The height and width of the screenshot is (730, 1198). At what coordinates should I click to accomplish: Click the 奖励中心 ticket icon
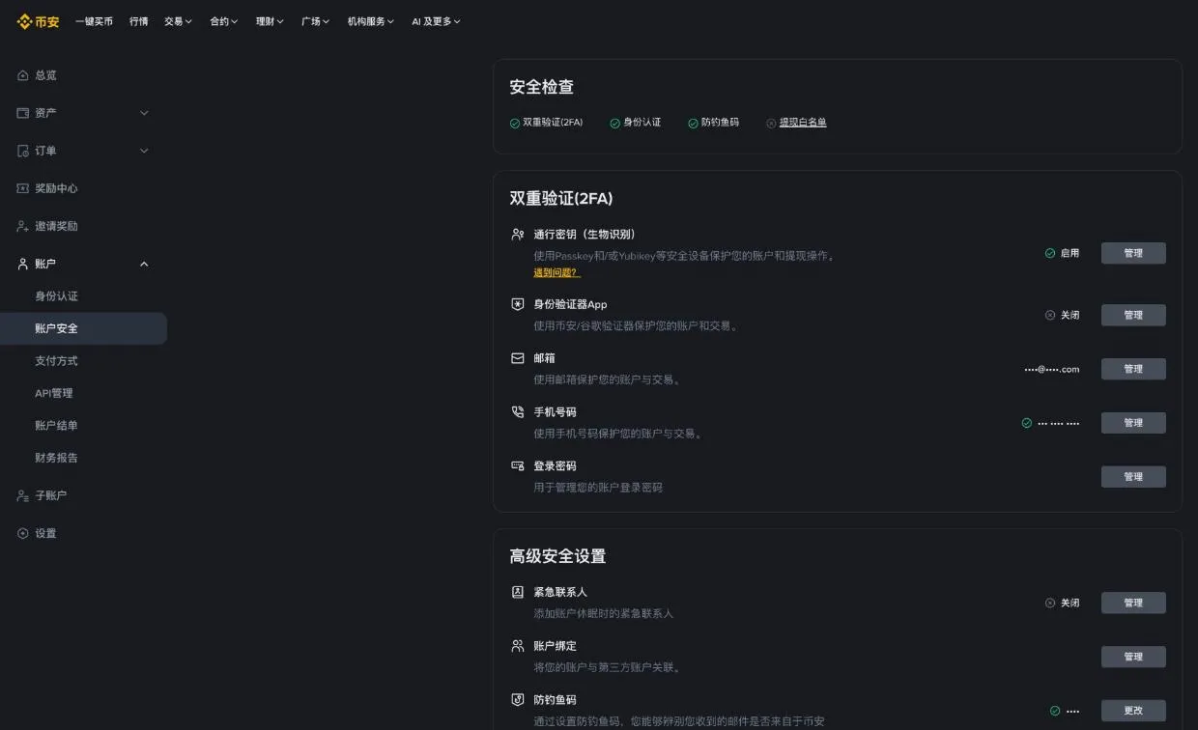pyautogui.click(x=23, y=188)
